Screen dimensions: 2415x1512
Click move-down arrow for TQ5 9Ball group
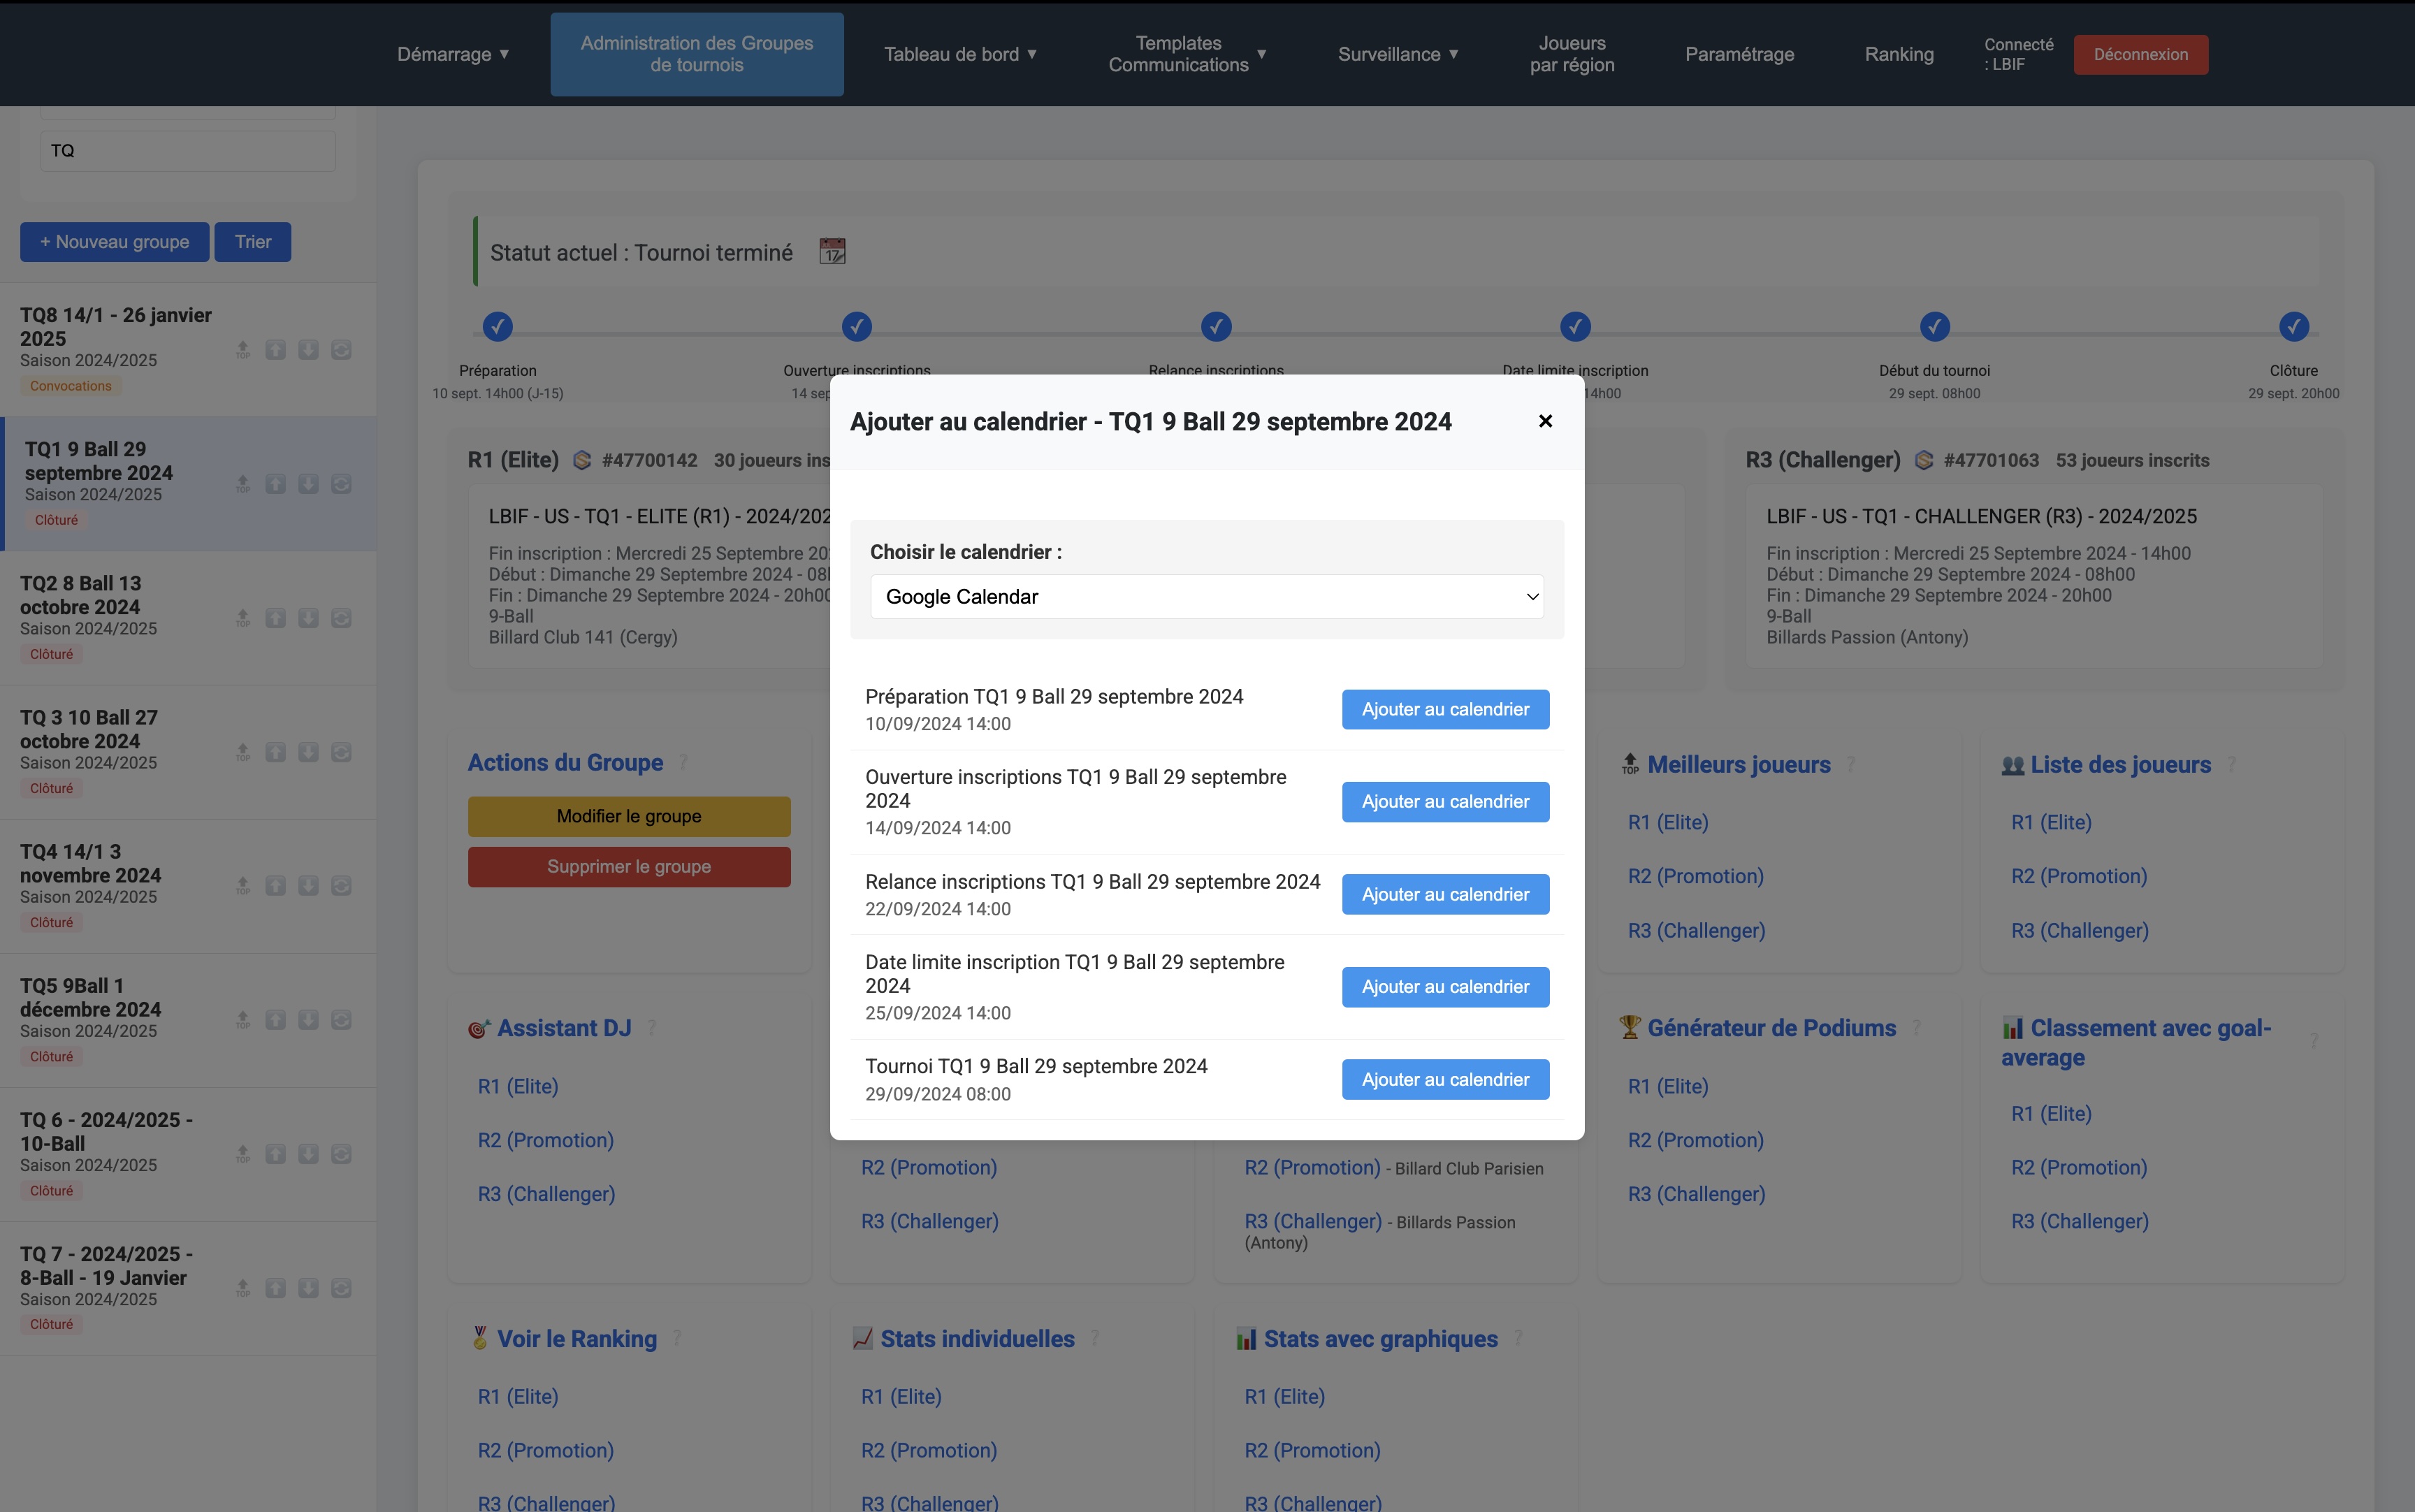[308, 1020]
